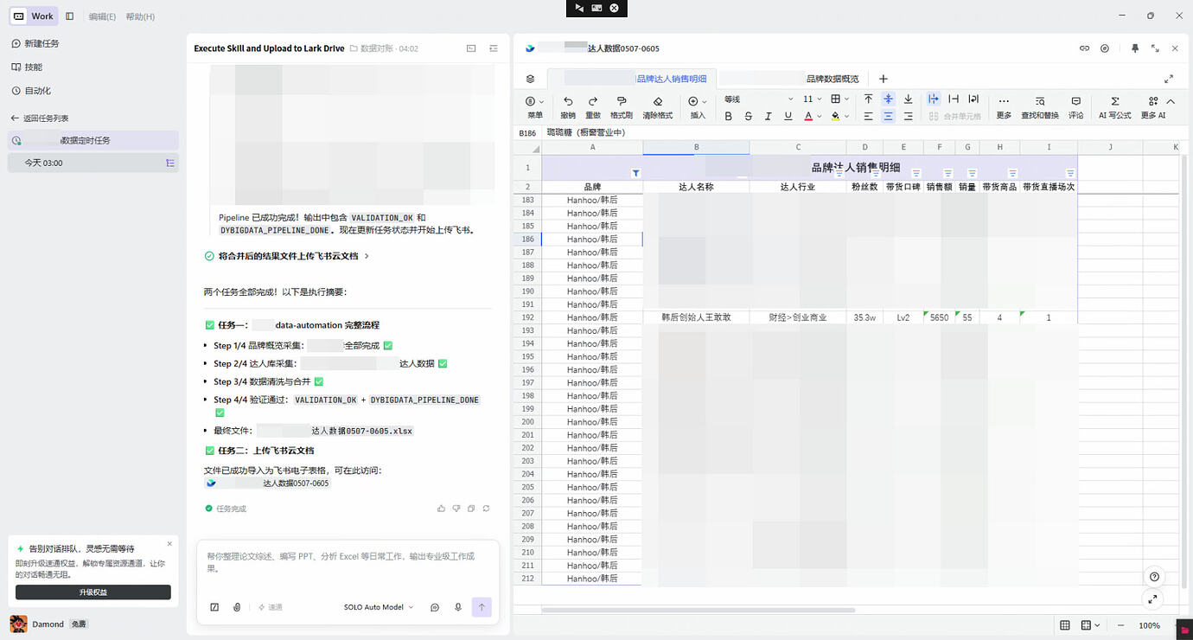Click the 升级权益 upgrade button
Image resolution: width=1193 pixels, height=640 pixels.
point(93,592)
